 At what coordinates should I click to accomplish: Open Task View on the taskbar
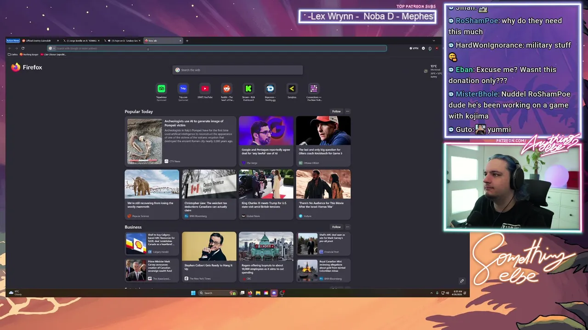(242, 293)
